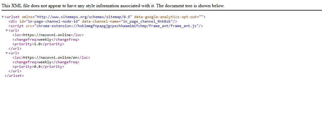322x128 pixels.
Task: Click the first closing url tag
Action: pyautogui.click(x=15, y=48)
